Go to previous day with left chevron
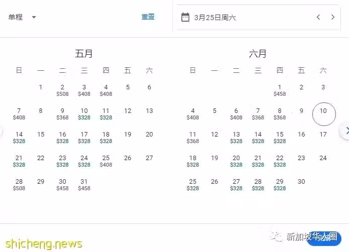Image resolution: width=349 pixels, height=252 pixels. [x=318, y=17]
